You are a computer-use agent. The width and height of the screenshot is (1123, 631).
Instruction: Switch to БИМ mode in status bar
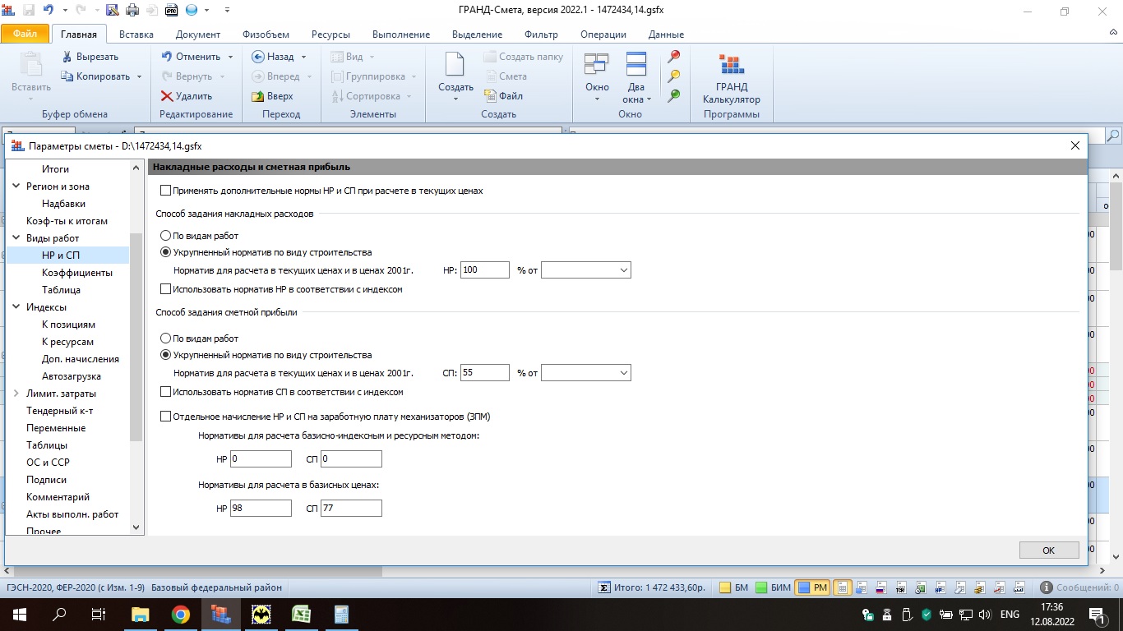tap(773, 587)
